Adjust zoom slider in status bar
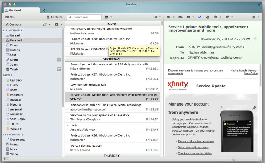Viewport: 265px width, 163px height. point(234,159)
